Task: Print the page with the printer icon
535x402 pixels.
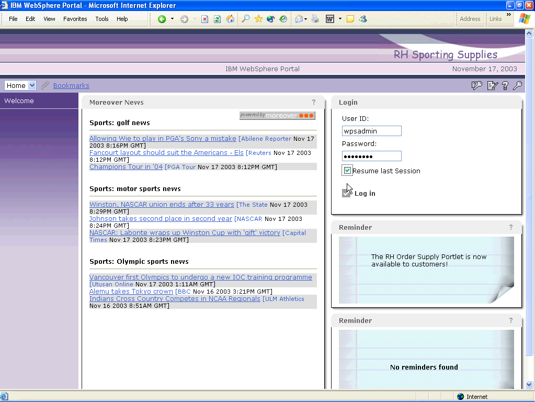Action: point(315,19)
